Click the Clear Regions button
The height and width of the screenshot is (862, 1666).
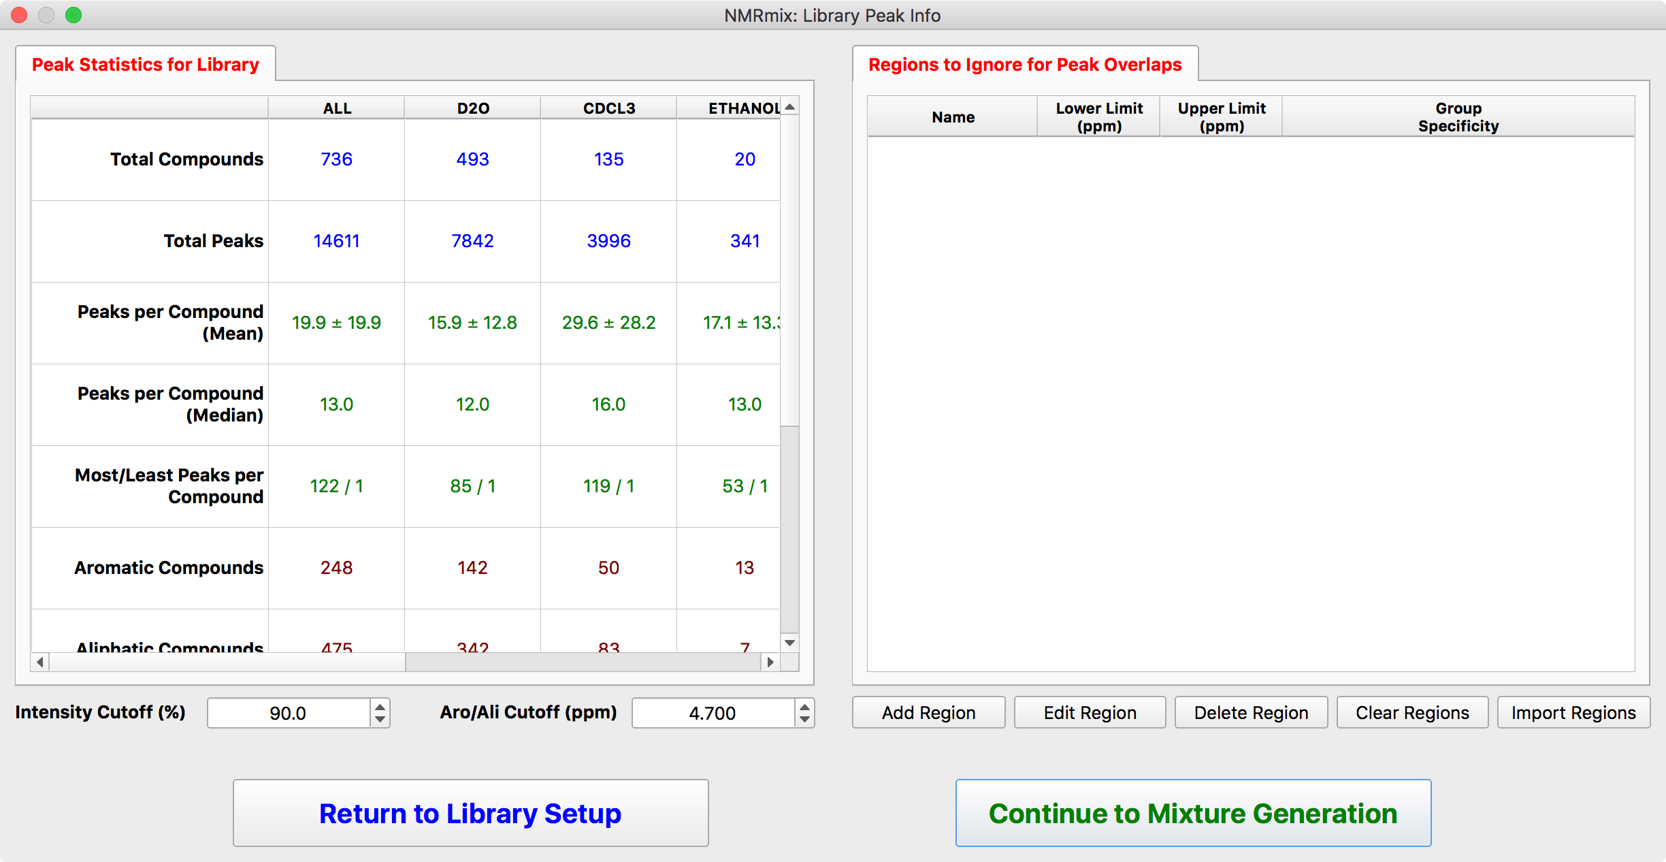click(x=1412, y=712)
